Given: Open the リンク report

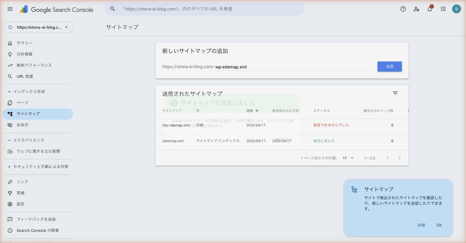Looking at the screenshot, I should (38, 182).
